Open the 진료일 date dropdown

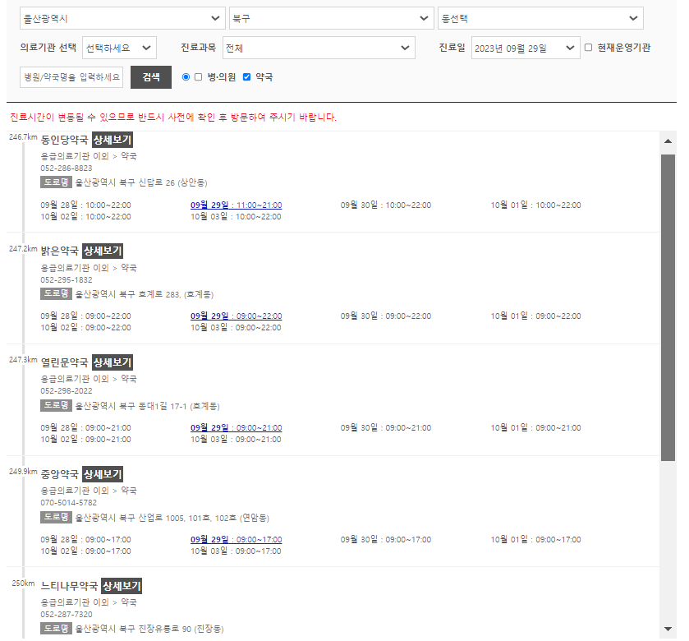(526, 48)
